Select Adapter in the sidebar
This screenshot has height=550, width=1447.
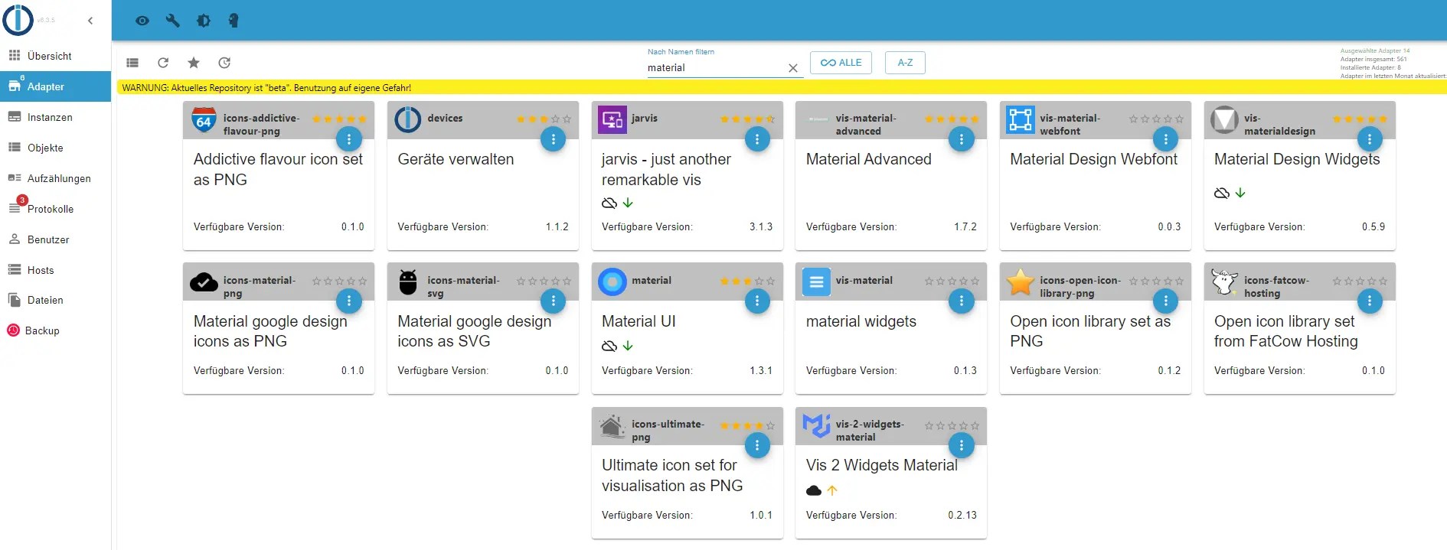(x=56, y=86)
